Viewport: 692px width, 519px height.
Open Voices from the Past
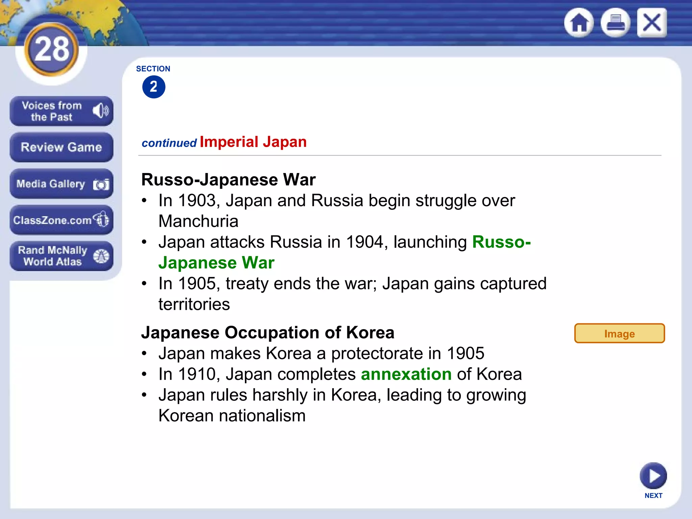click(52, 111)
